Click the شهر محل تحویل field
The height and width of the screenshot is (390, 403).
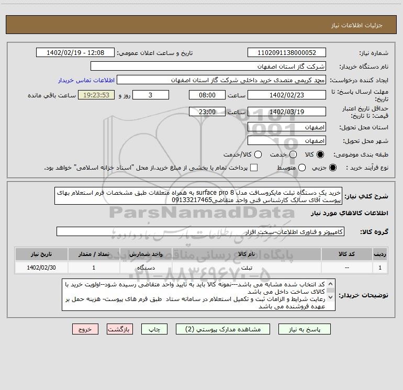click(x=287, y=141)
